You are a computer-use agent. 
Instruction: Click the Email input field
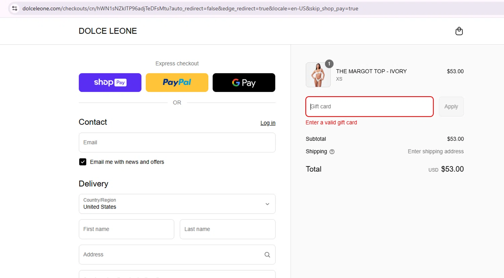177,143
